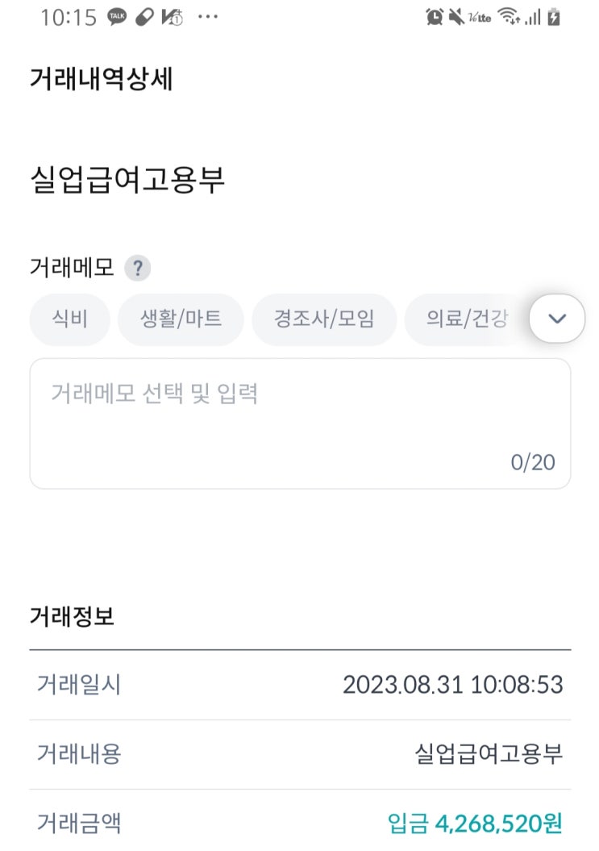Pick the 경조사/모임 memo tag

324,319
